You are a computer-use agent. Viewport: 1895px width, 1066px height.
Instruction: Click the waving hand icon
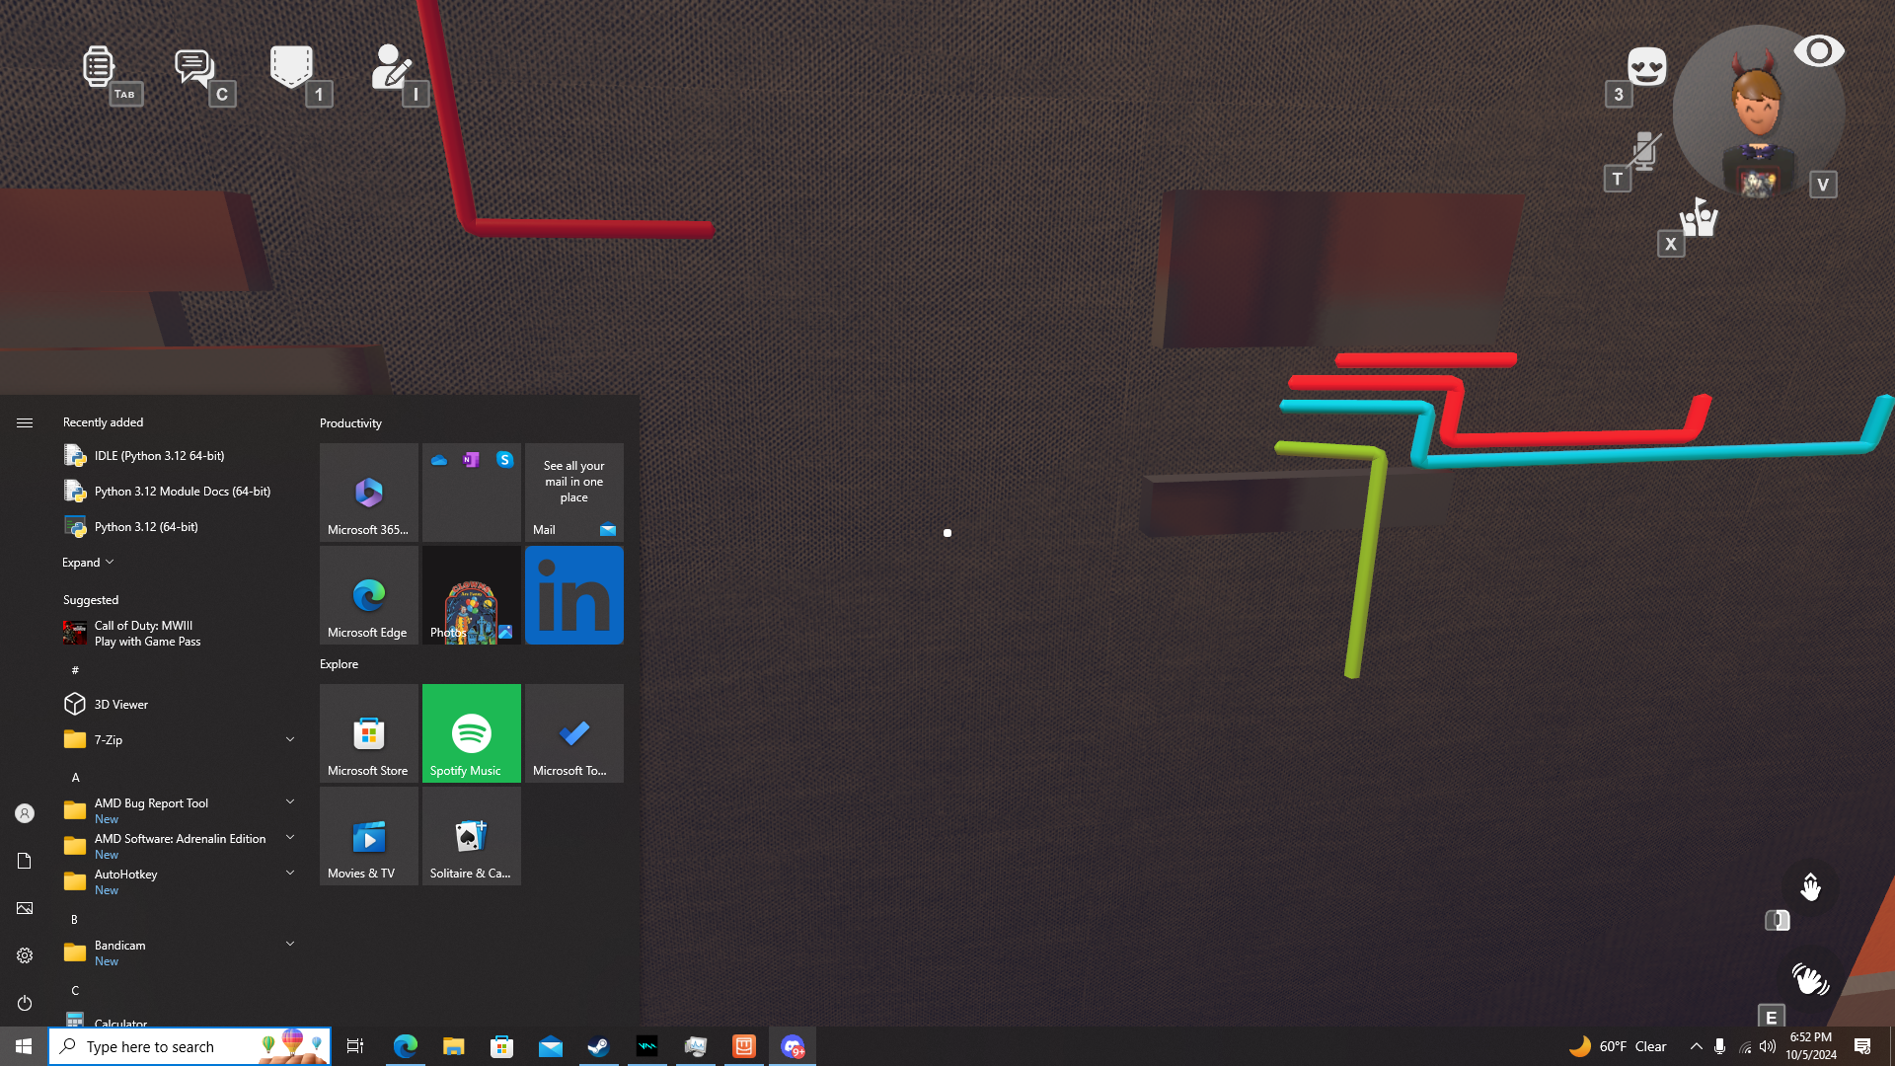tap(1809, 979)
